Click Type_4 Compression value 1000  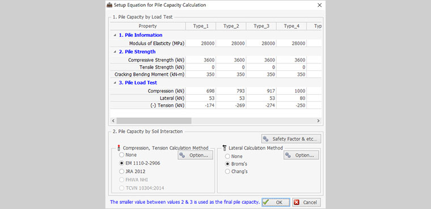click(291, 91)
